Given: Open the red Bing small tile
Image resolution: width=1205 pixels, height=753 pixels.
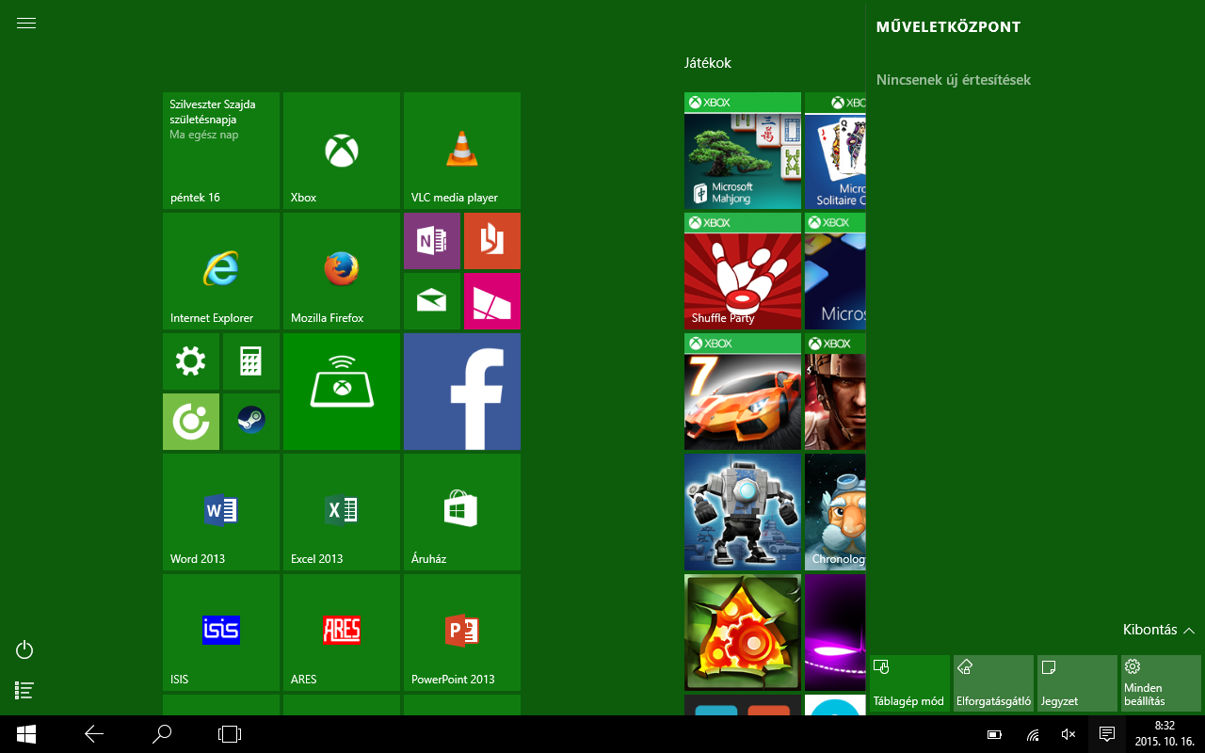Looking at the screenshot, I should coord(492,241).
